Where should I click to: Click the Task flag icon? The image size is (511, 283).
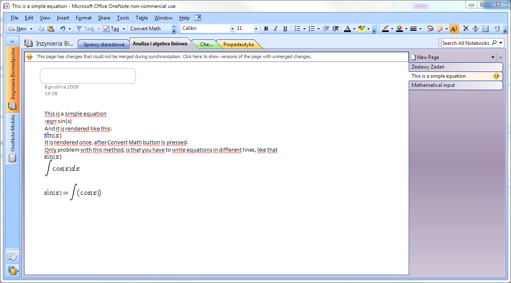click(x=79, y=29)
